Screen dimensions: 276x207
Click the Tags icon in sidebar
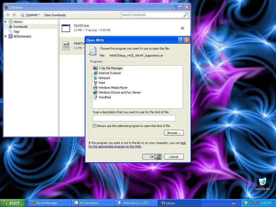click(x=11, y=31)
